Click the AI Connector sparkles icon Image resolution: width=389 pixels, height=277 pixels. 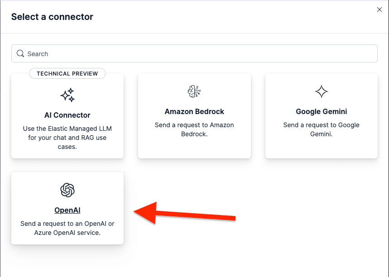[67, 95]
